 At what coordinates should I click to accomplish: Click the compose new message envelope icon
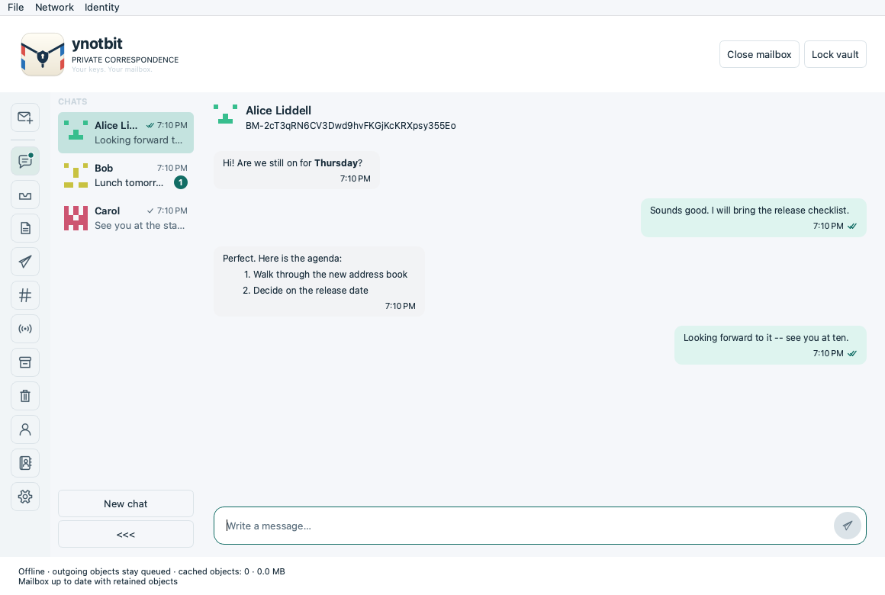25,117
